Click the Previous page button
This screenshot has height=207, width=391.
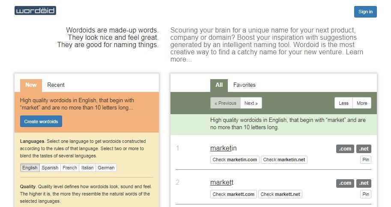tap(225, 103)
